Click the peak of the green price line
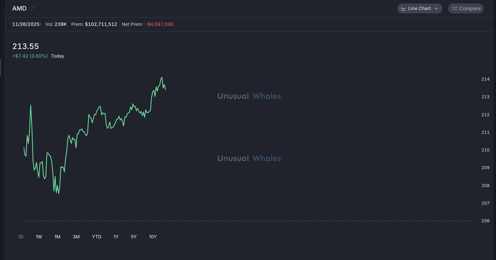Image resolution: width=496 pixels, height=260 pixels. (x=162, y=78)
